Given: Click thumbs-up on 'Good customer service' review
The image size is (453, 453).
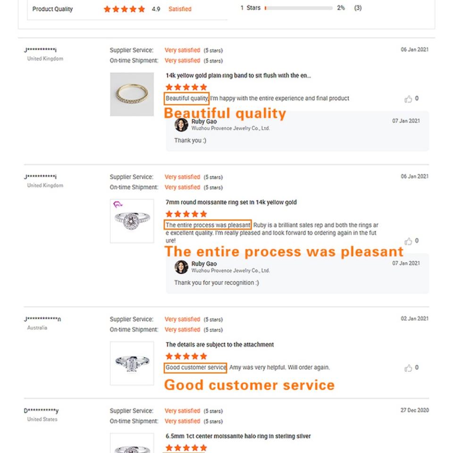Looking at the screenshot, I should point(408,368).
